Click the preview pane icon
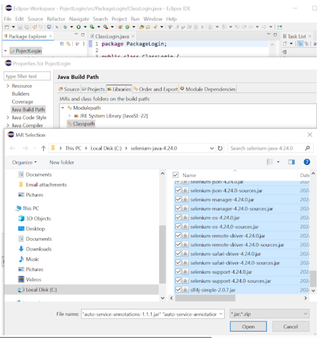Viewport: 321px width, 338px height. [292, 162]
